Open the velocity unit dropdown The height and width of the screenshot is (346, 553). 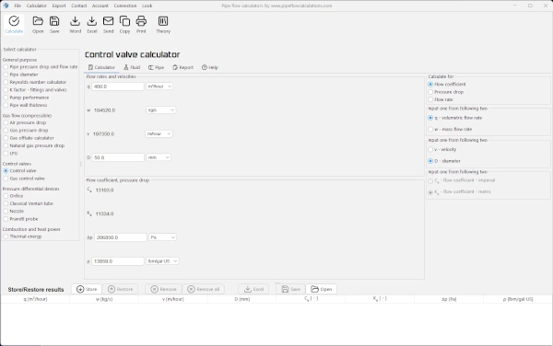tap(159, 133)
